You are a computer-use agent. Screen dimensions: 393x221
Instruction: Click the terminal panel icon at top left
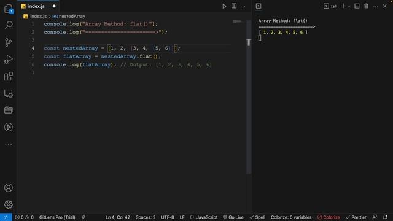coord(259,6)
